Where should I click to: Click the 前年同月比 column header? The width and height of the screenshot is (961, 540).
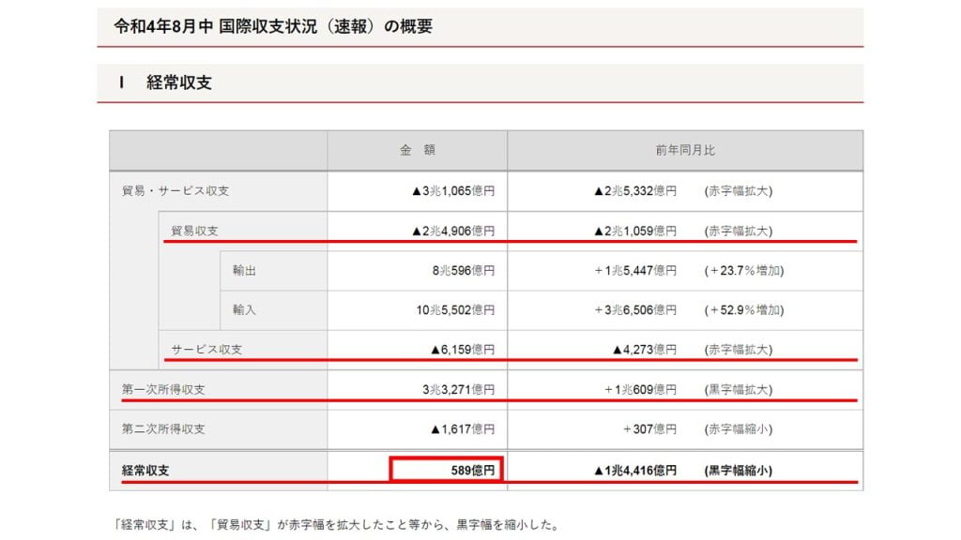[685, 150]
